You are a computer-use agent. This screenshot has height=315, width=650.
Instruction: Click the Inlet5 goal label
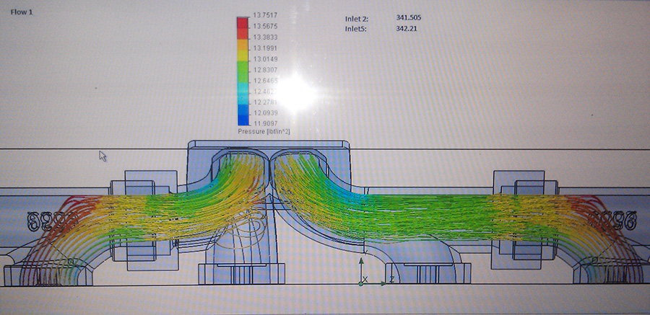[x=358, y=29]
